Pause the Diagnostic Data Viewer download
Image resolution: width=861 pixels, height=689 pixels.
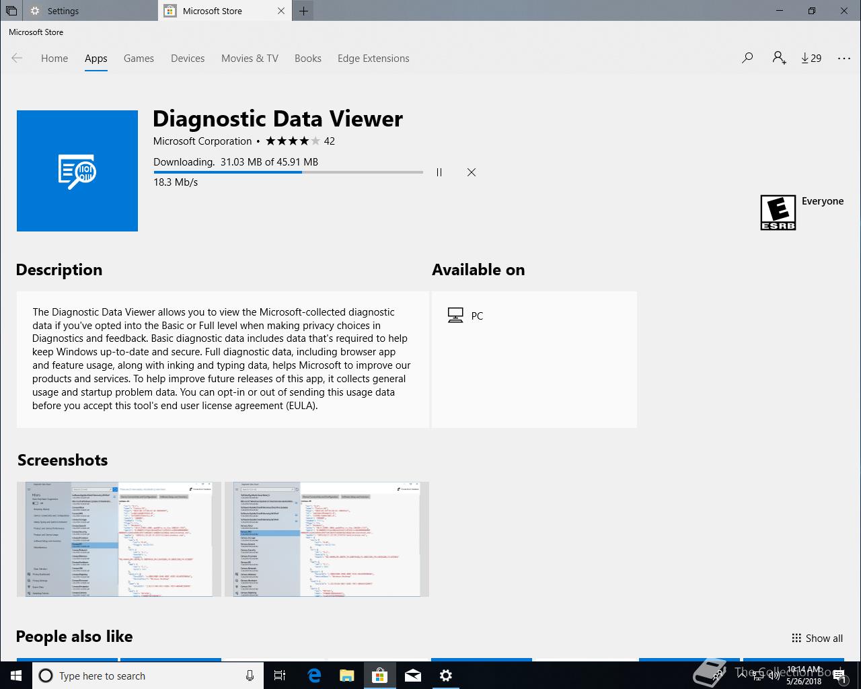click(439, 172)
